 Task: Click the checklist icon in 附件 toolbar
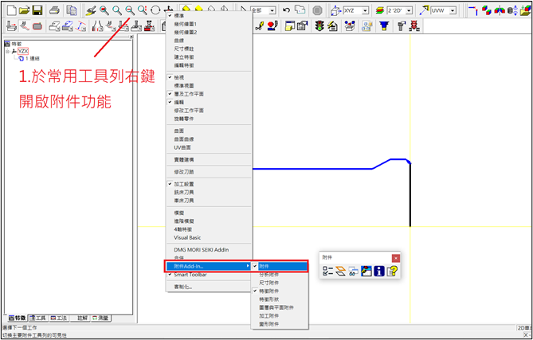[327, 272]
